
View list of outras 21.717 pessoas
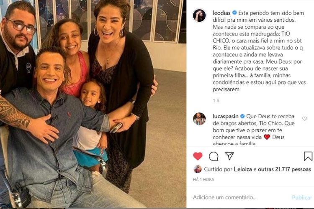pos(284,169)
